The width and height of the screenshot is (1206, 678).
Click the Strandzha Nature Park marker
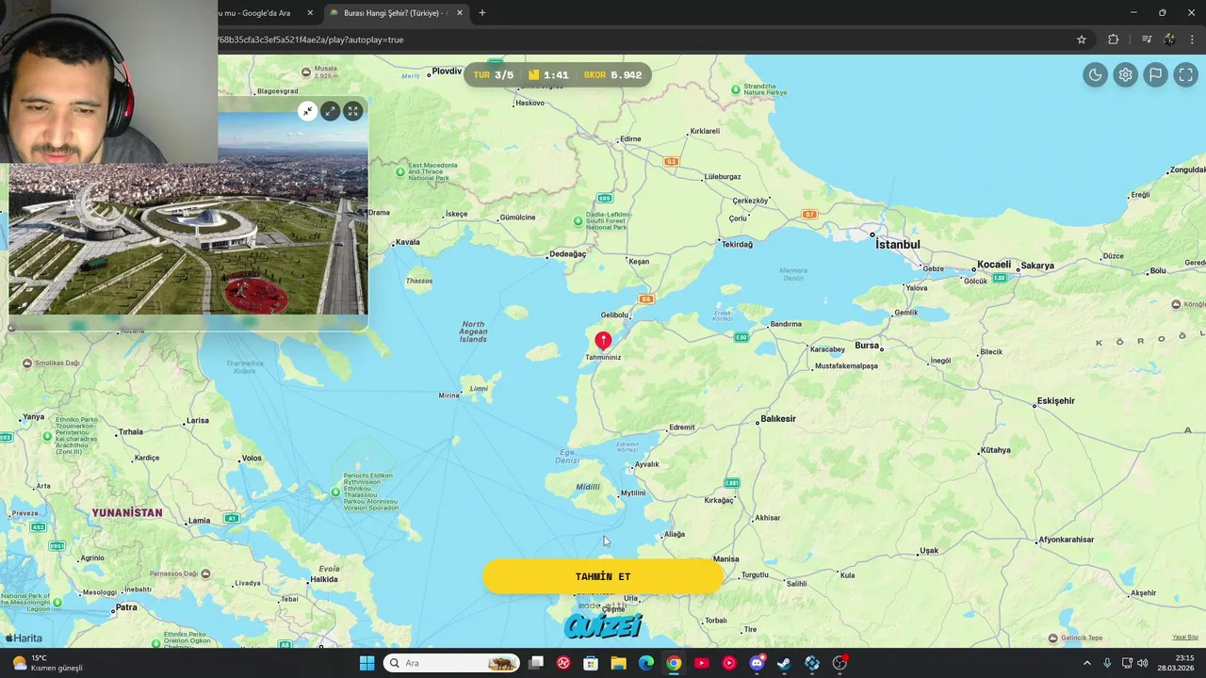736,89
